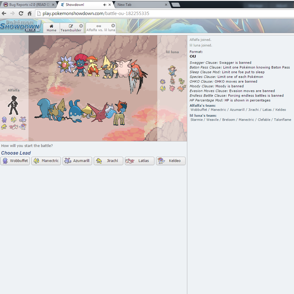Click the Pokémon Showdown logo

click(20, 26)
